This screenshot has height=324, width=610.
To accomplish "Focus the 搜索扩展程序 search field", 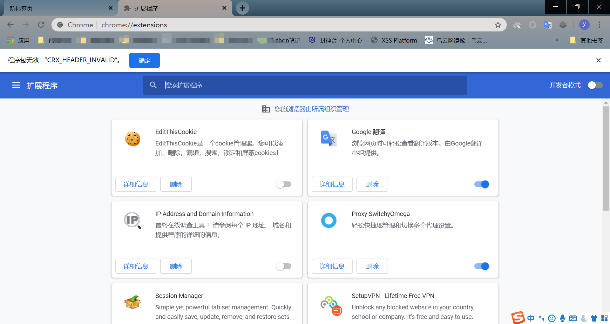I will (305, 85).
